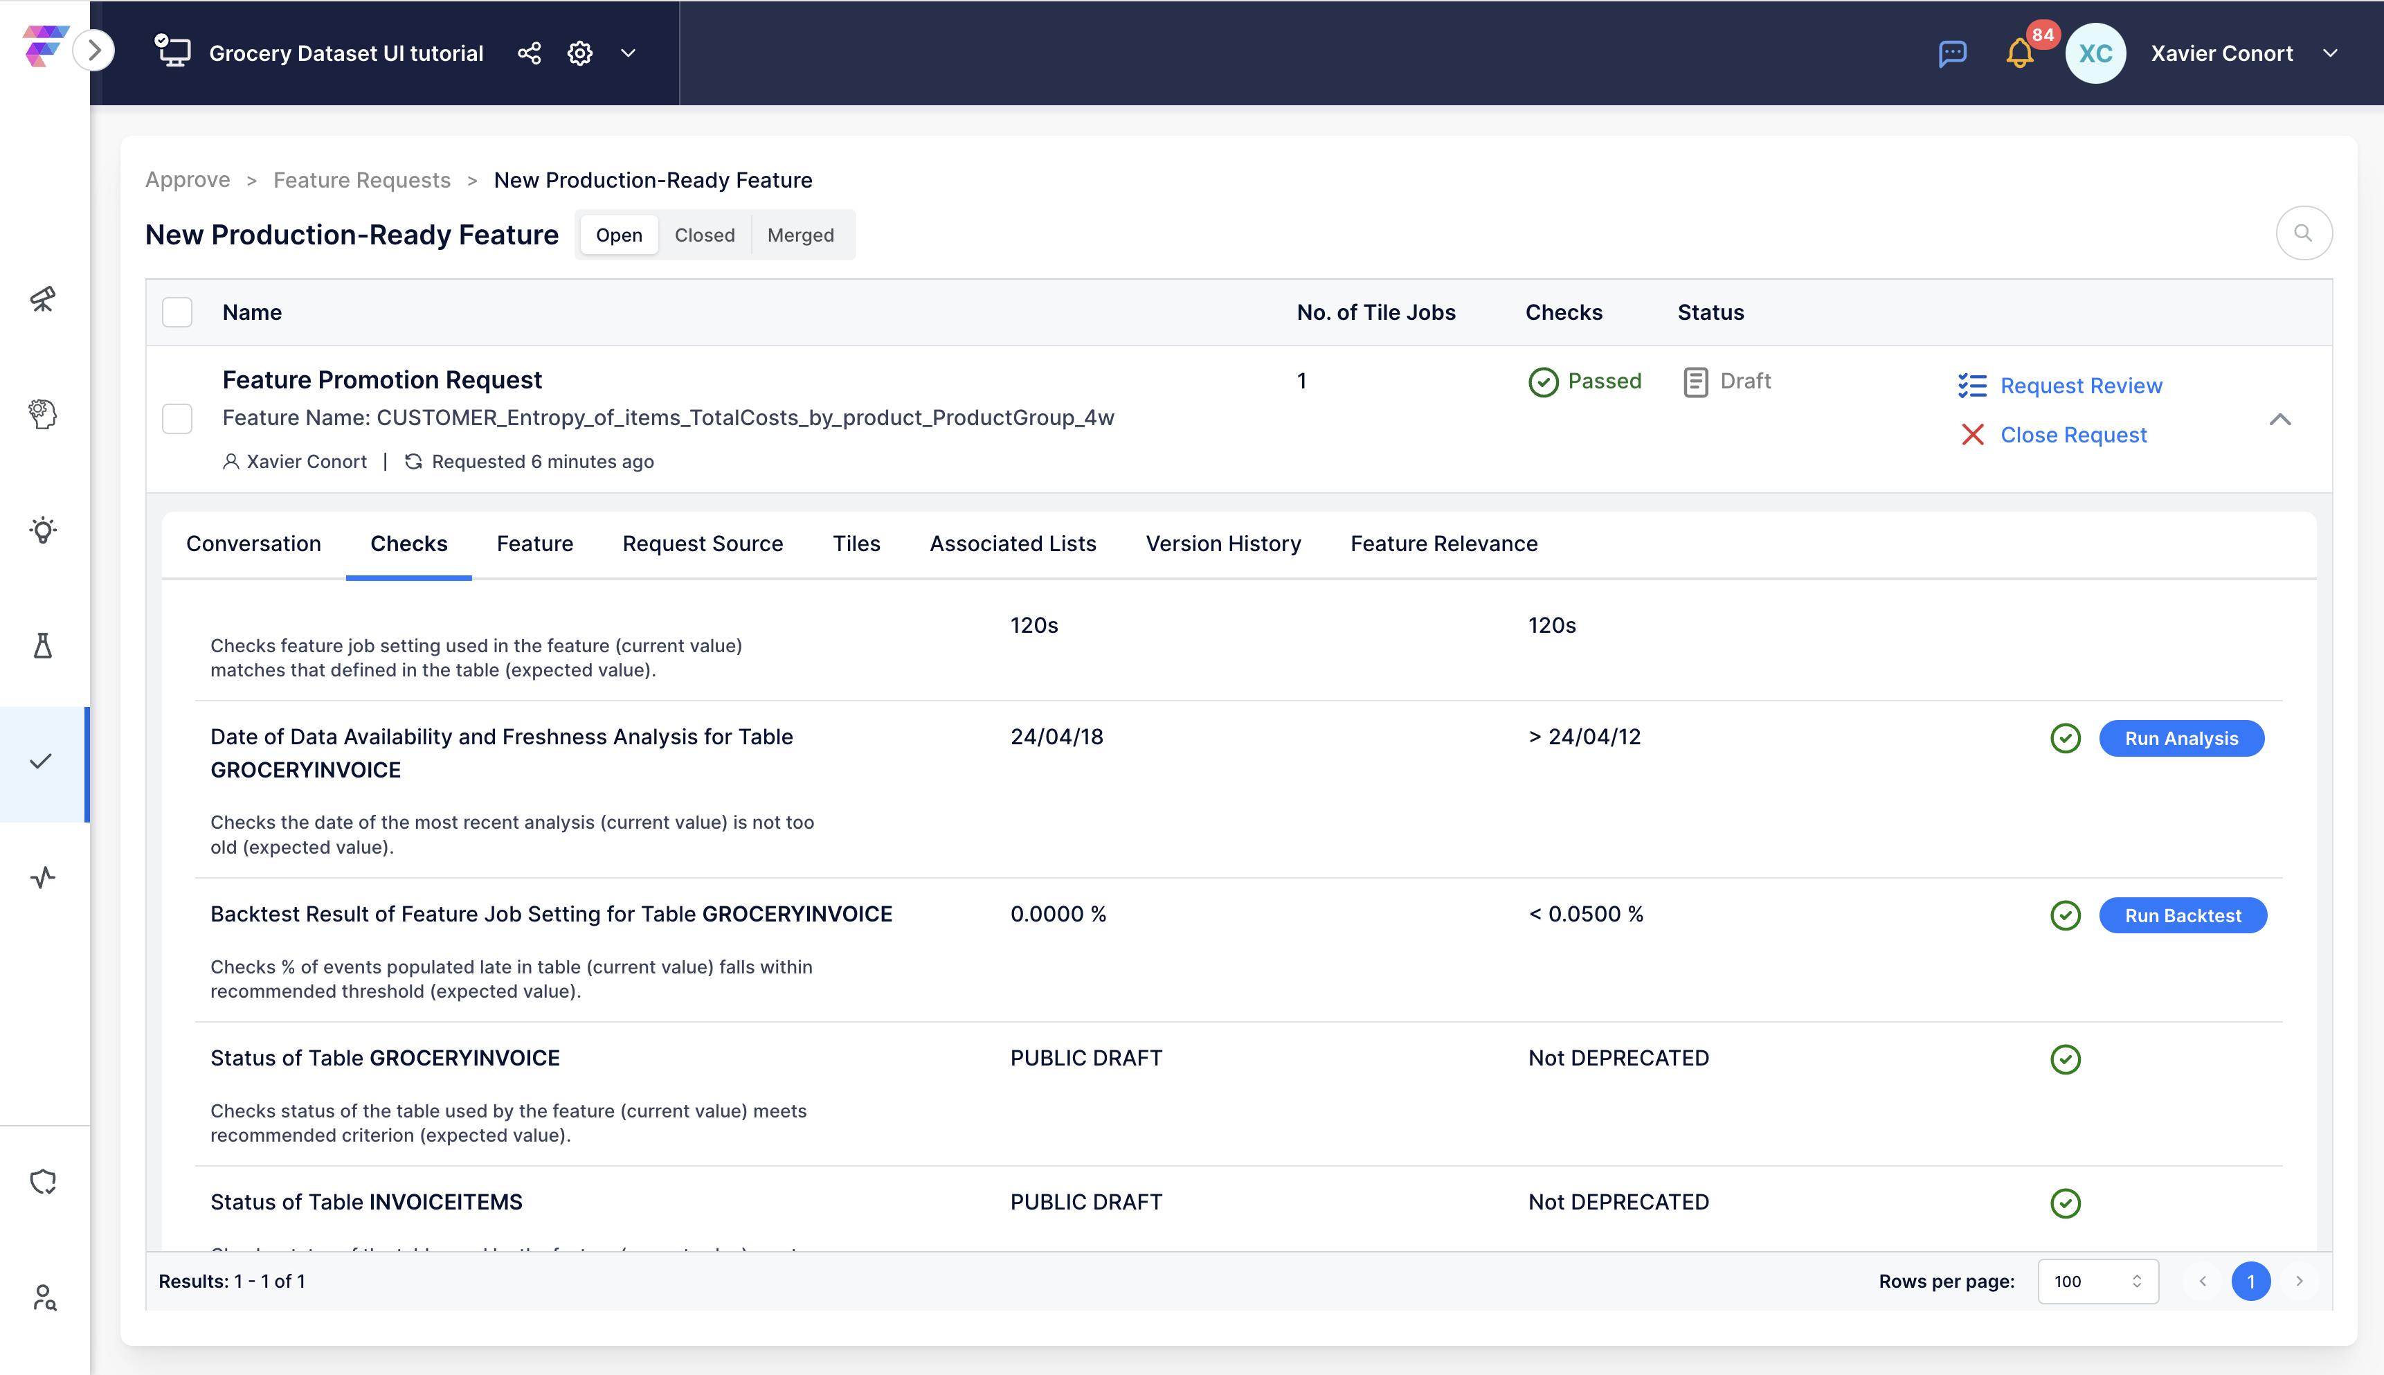The height and width of the screenshot is (1375, 2384).
Task: Click the search magnifier button
Action: click(2303, 233)
